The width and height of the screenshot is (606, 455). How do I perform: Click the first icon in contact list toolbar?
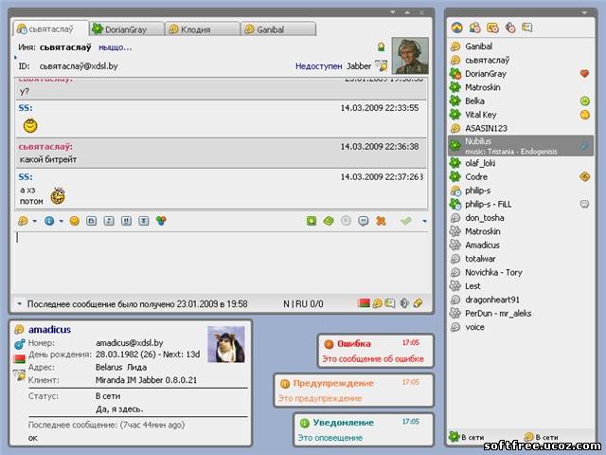456,27
